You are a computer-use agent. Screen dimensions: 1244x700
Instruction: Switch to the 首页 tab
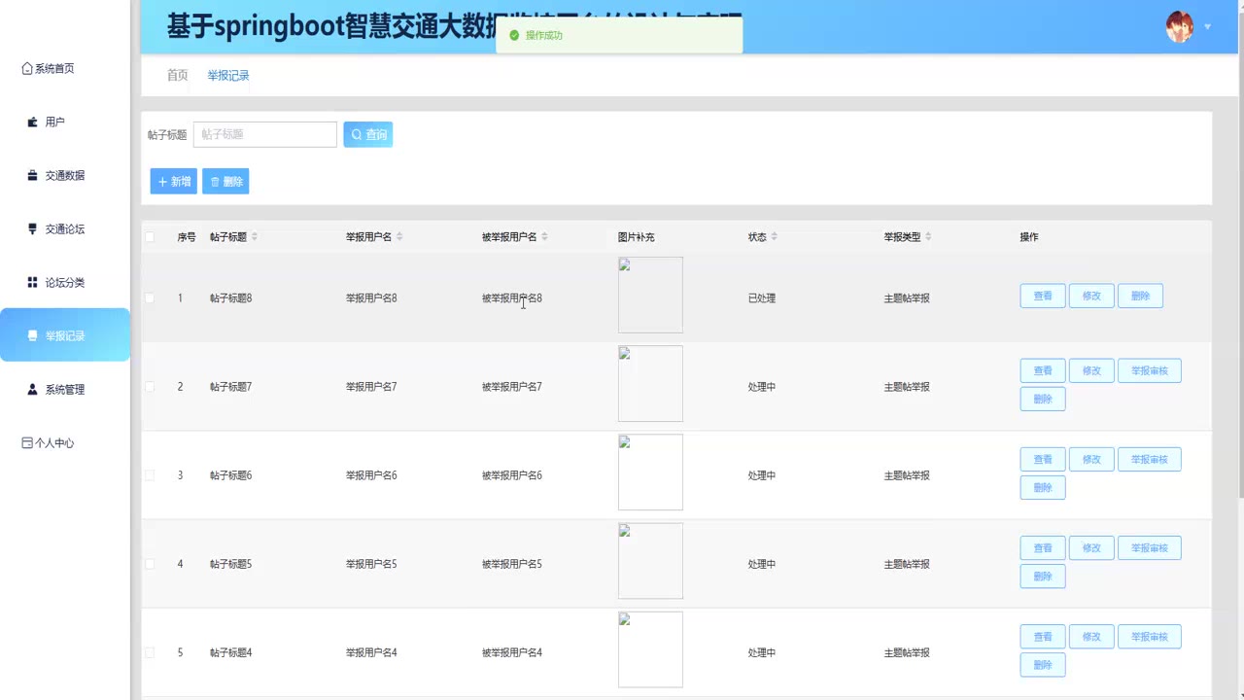click(177, 76)
